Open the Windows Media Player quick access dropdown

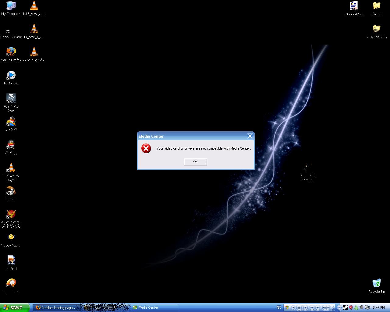pyautogui.click(x=293, y=308)
